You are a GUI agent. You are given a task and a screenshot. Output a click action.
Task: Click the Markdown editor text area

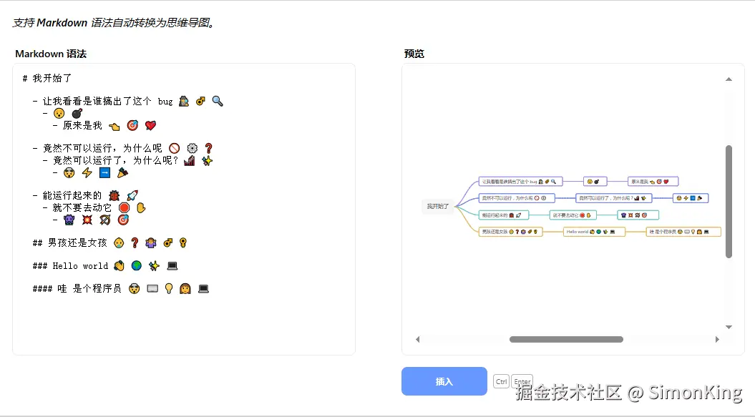[183, 322]
